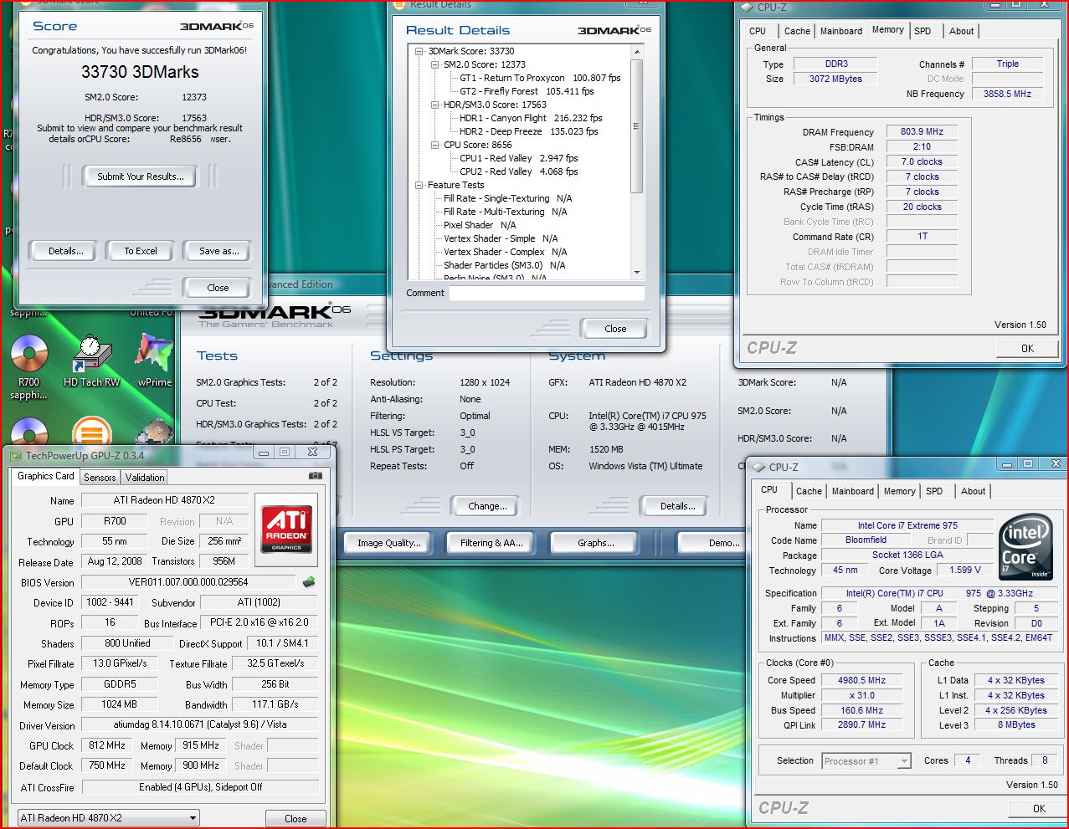Image resolution: width=1069 pixels, height=829 pixels.
Task: Open Mainboard tab in CPU-Z processor window
Action: pyautogui.click(x=853, y=491)
